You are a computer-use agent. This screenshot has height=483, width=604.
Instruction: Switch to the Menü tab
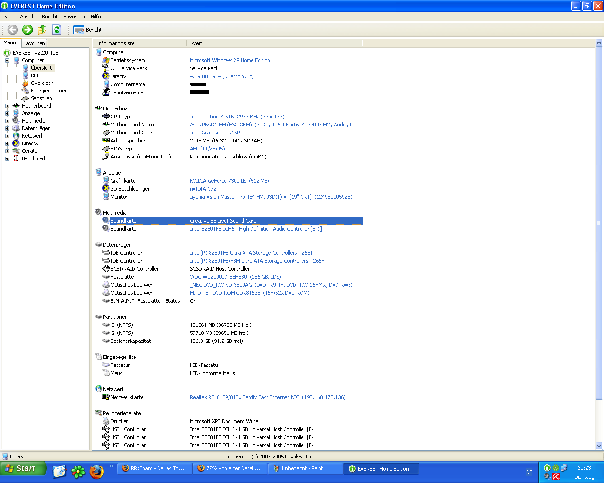[10, 43]
